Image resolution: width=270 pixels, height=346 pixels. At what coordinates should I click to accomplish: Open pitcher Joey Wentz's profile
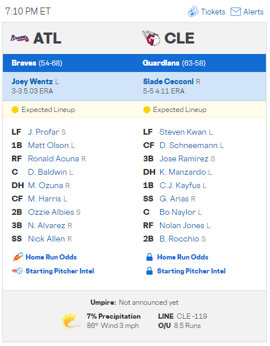click(x=33, y=82)
